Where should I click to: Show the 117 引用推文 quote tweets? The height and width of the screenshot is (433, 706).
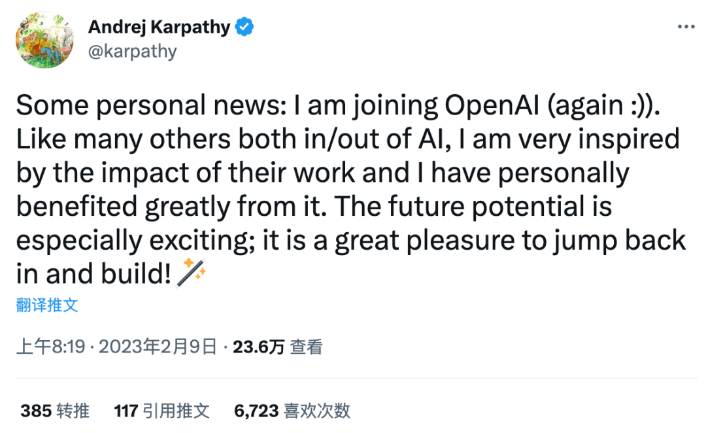tap(161, 411)
